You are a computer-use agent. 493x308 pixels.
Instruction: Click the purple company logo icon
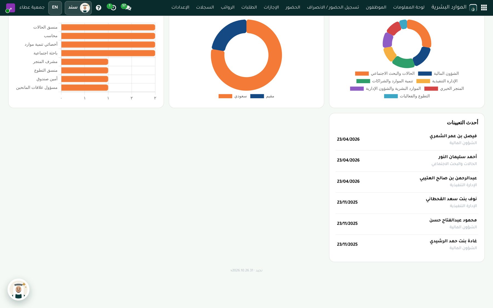pyautogui.click(x=10, y=8)
